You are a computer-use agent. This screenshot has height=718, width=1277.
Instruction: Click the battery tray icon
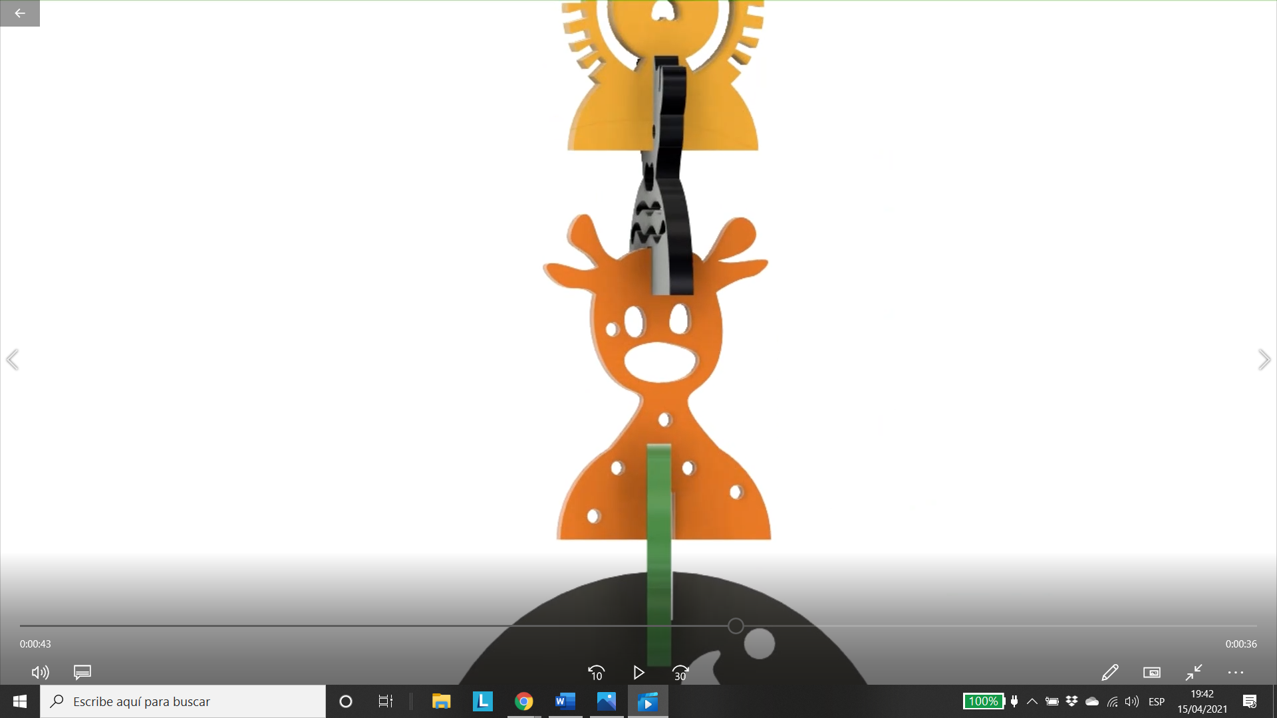(1052, 701)
